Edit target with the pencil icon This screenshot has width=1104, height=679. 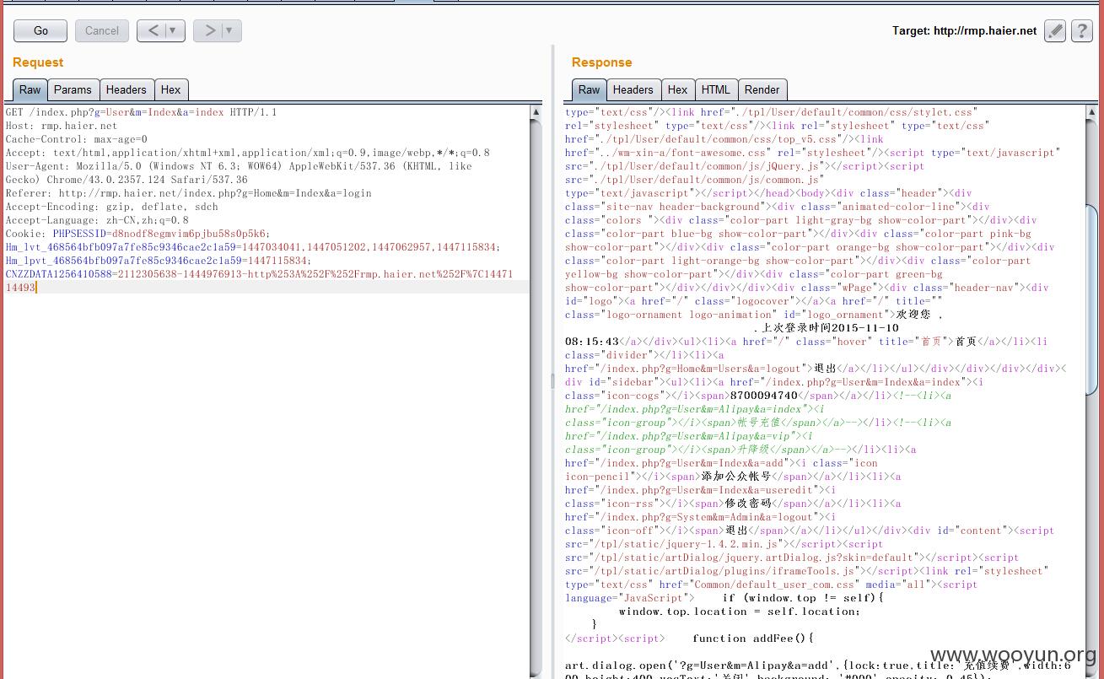(x=1055, y=31)
